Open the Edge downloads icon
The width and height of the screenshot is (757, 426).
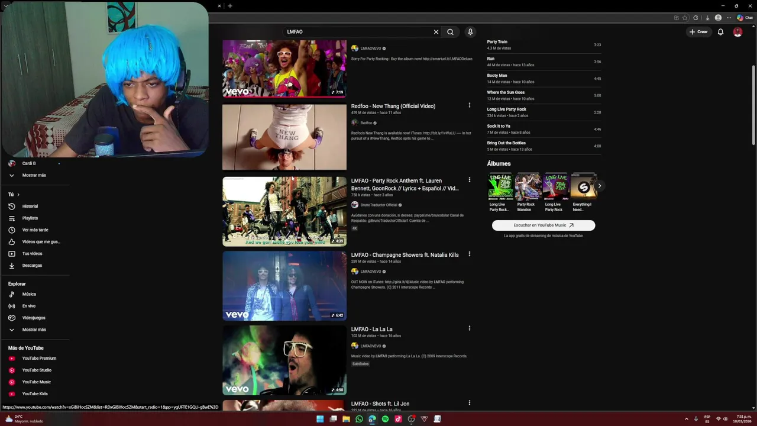[707, 18]
